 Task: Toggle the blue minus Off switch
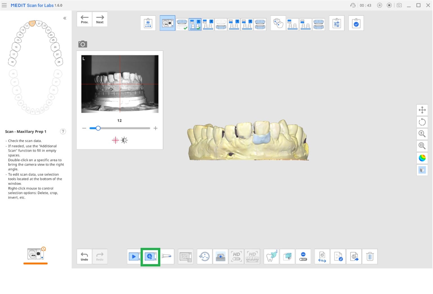pyautogui.click(x=303, y=257)
